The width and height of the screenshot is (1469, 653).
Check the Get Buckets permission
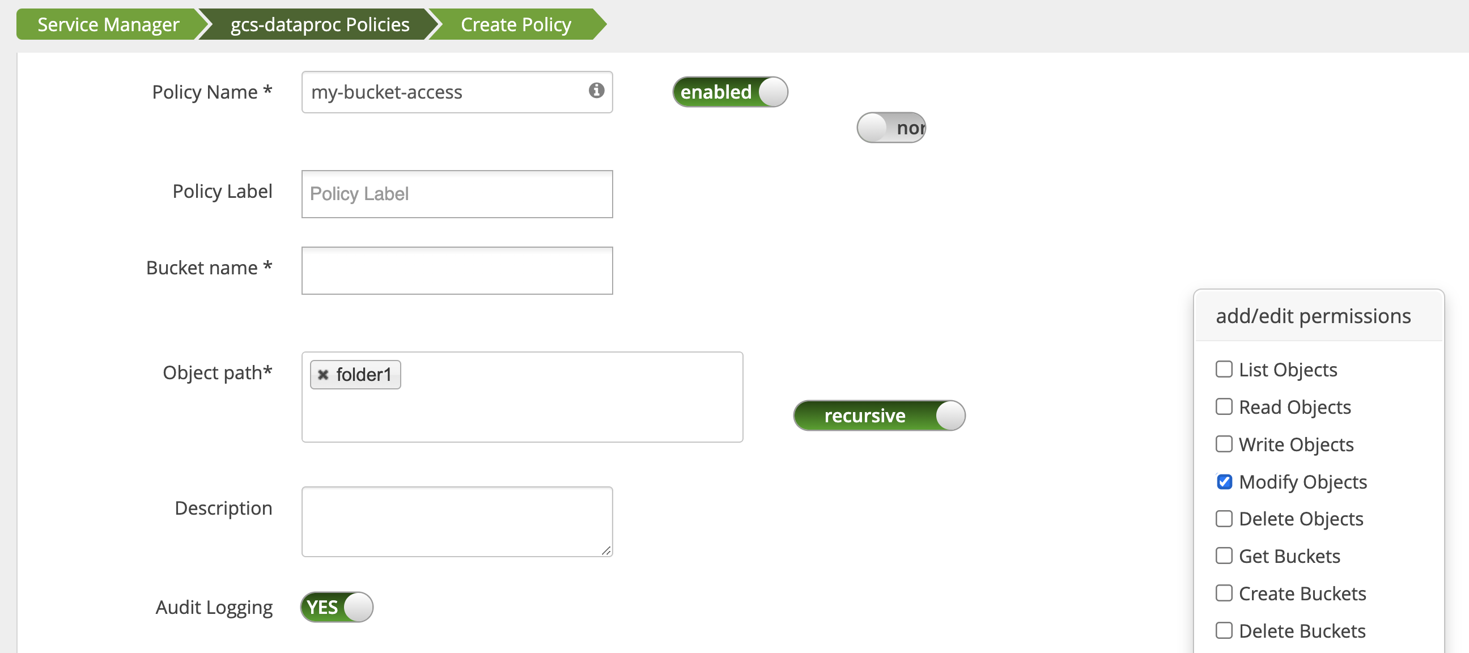point(1224,556)
